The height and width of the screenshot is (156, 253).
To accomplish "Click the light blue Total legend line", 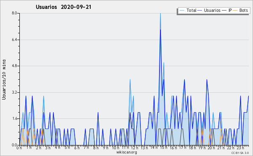I will [182, 11].
